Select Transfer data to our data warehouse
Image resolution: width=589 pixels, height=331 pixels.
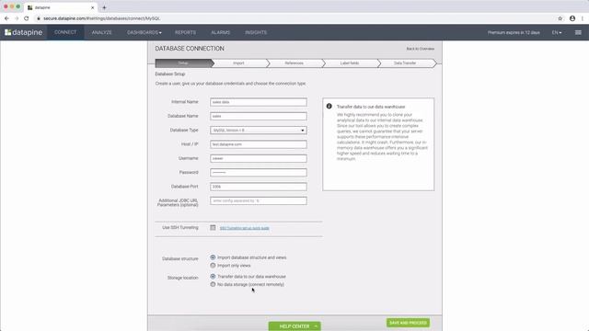tap(213, 276)
